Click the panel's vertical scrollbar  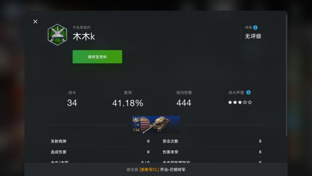pos(286,76)
